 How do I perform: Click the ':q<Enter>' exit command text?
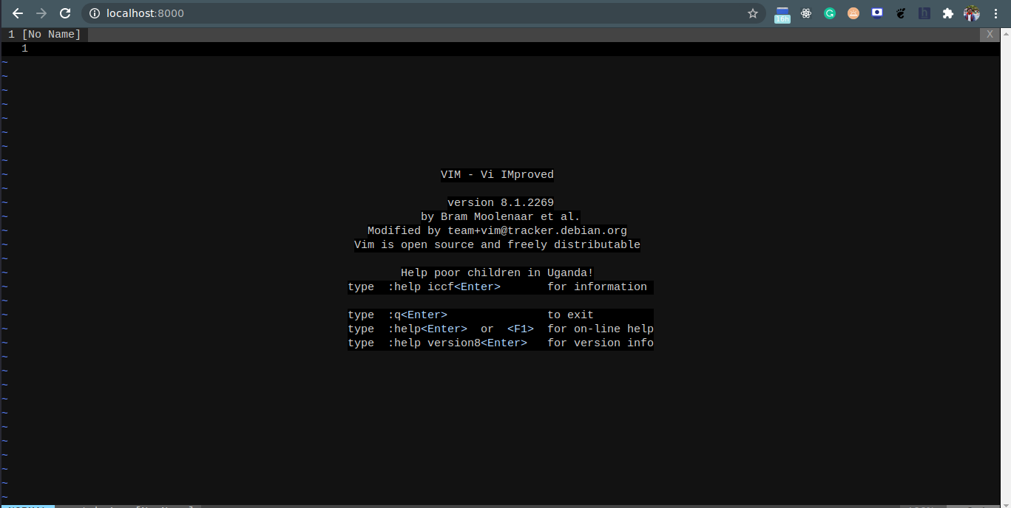(417, 315)
